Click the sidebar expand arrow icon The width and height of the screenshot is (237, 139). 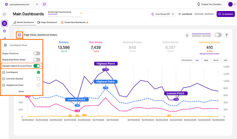pyautogui.click(x=4, y=14)
